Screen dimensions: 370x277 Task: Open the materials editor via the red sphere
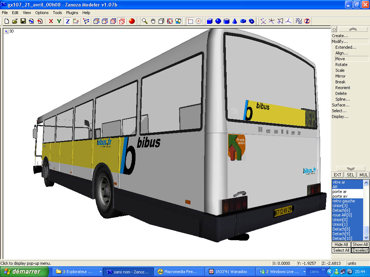coord(132,21)
